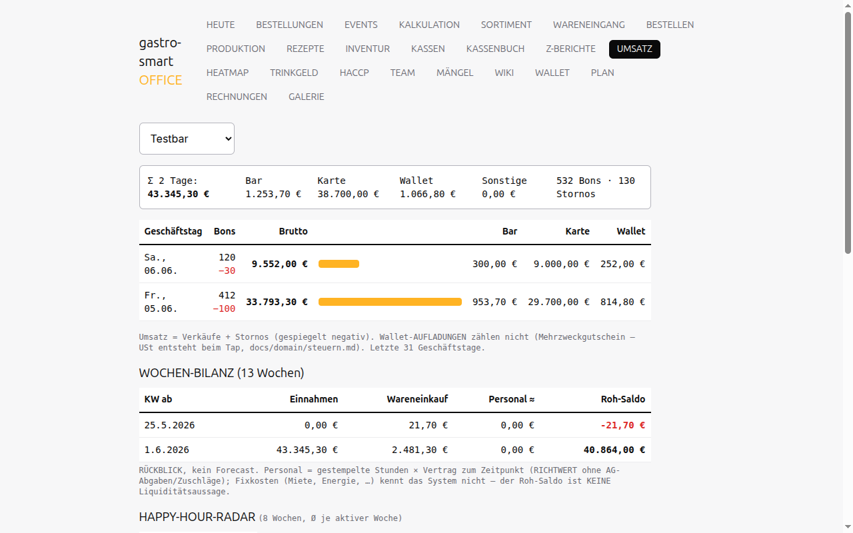853x533 pixels.
Task: Open PRODUKTION section
Action: coord(236,49)
